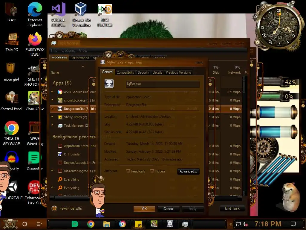
Task: Expand the Sticky Notes process group
Action: [x=52, y=117]
